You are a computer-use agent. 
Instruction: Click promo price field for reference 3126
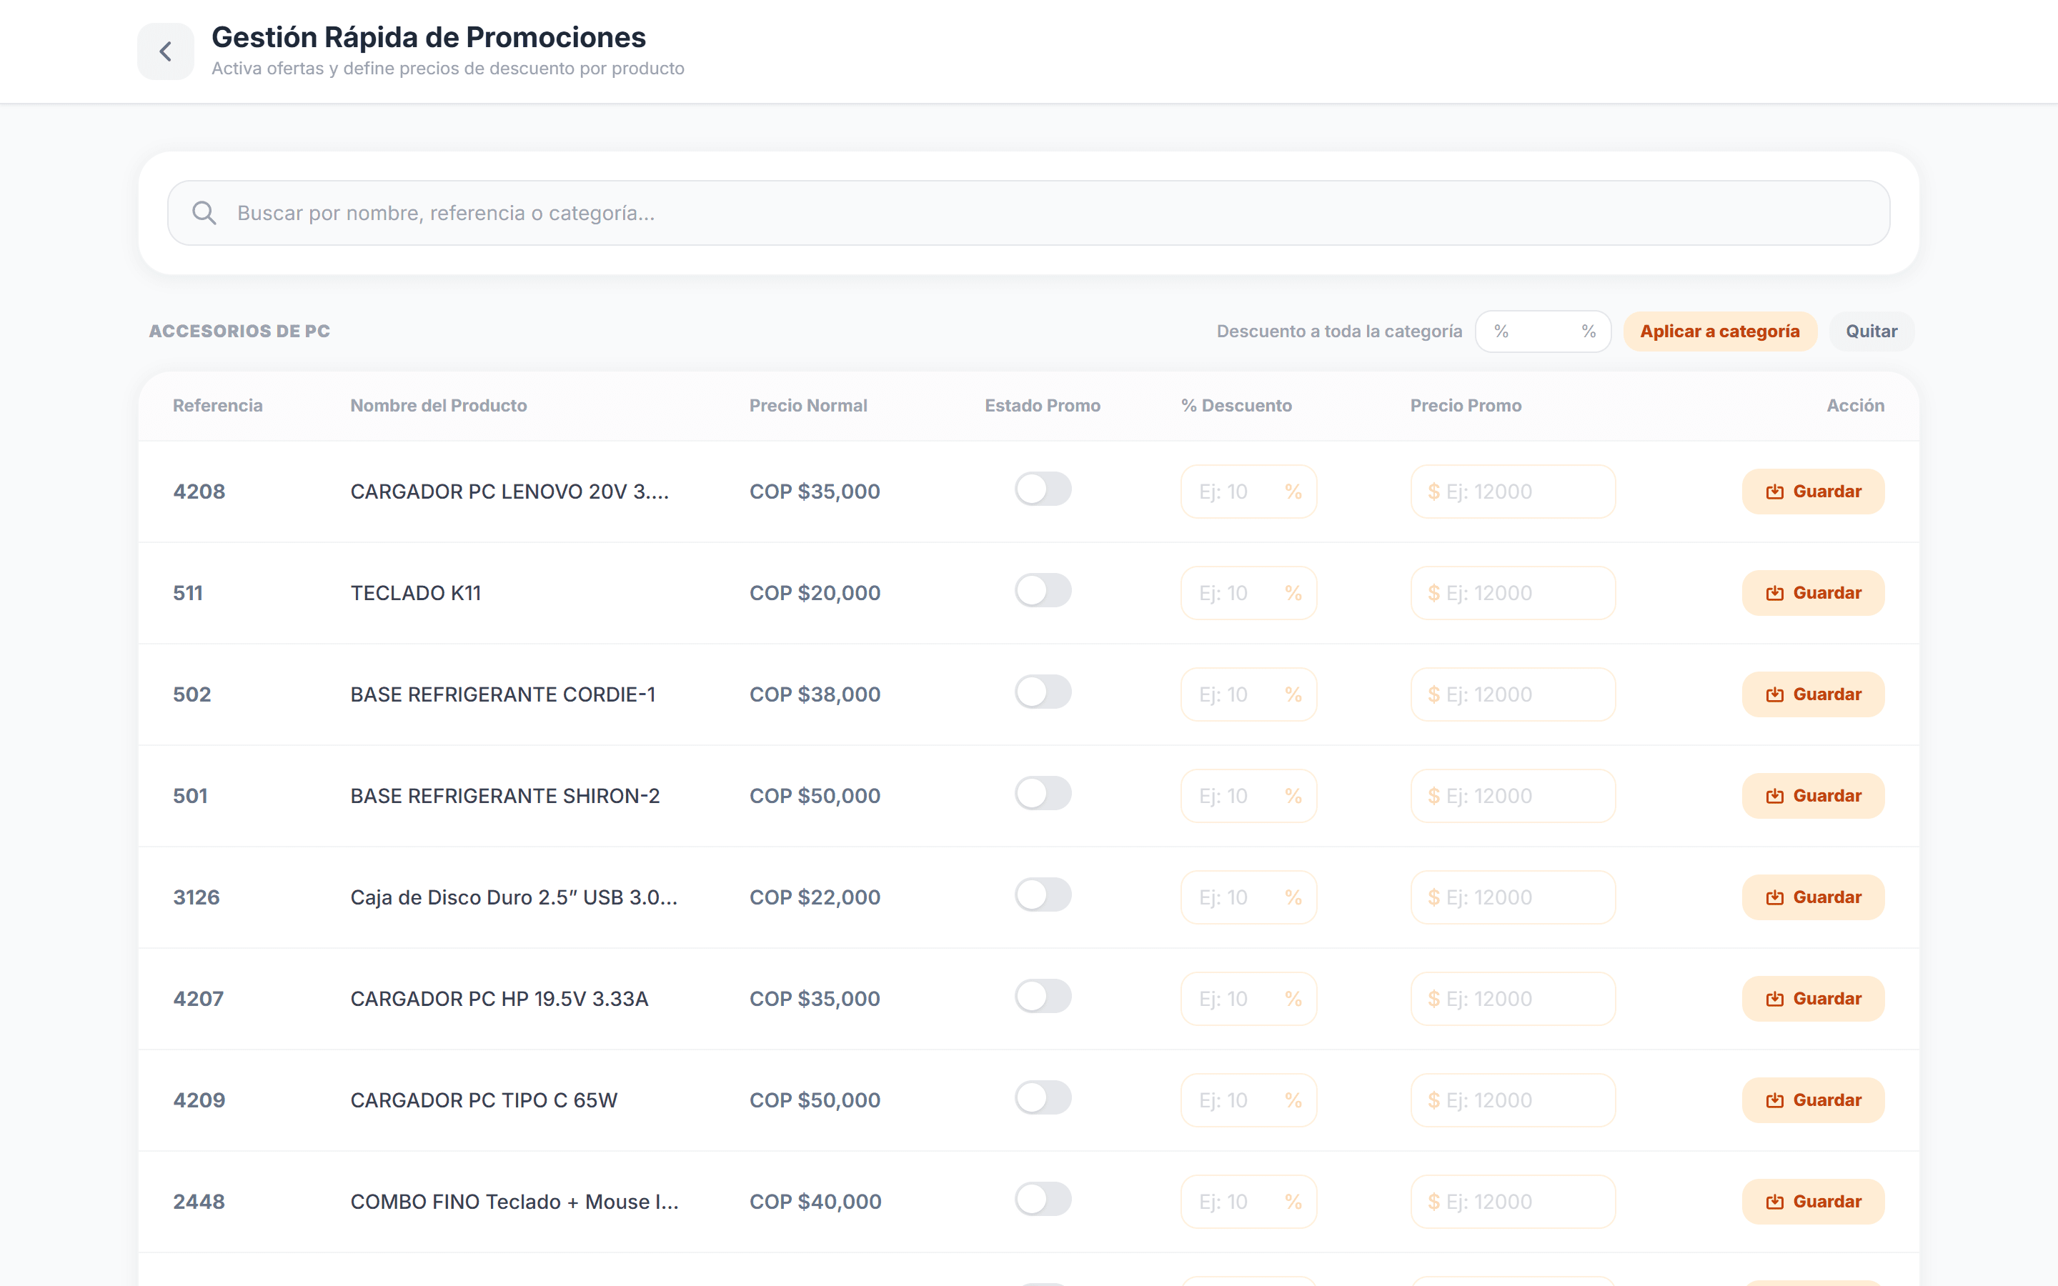tap(1513, 897)
